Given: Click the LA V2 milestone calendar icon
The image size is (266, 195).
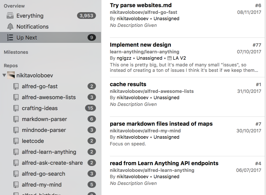Looking at the screenshot, I should [170, 58].
